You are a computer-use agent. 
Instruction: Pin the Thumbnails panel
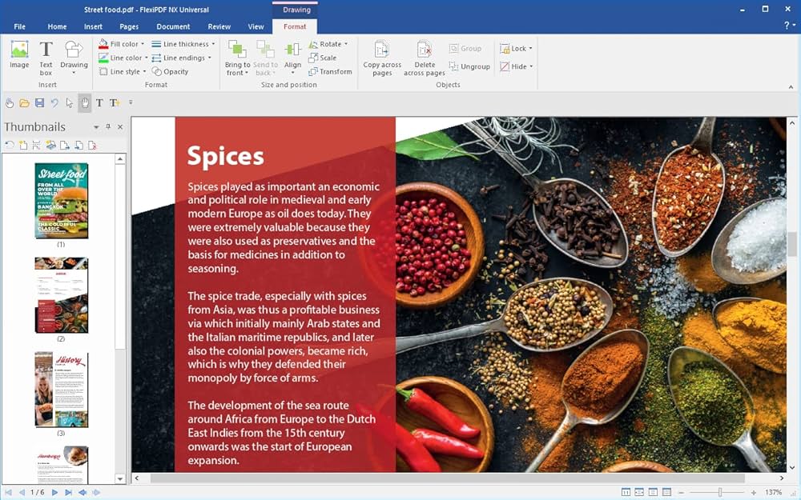tap(108, 127)
